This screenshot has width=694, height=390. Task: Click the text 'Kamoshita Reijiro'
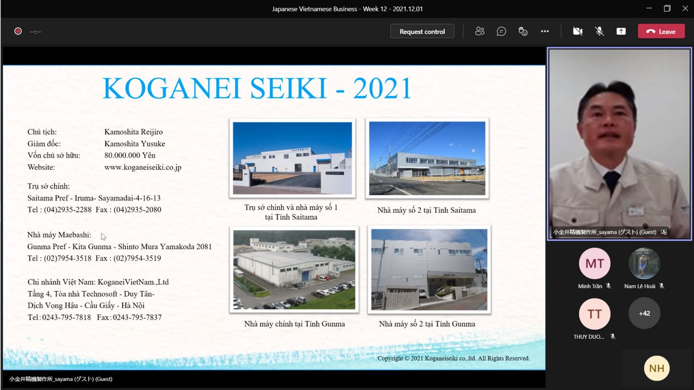[x=134, y=132]
